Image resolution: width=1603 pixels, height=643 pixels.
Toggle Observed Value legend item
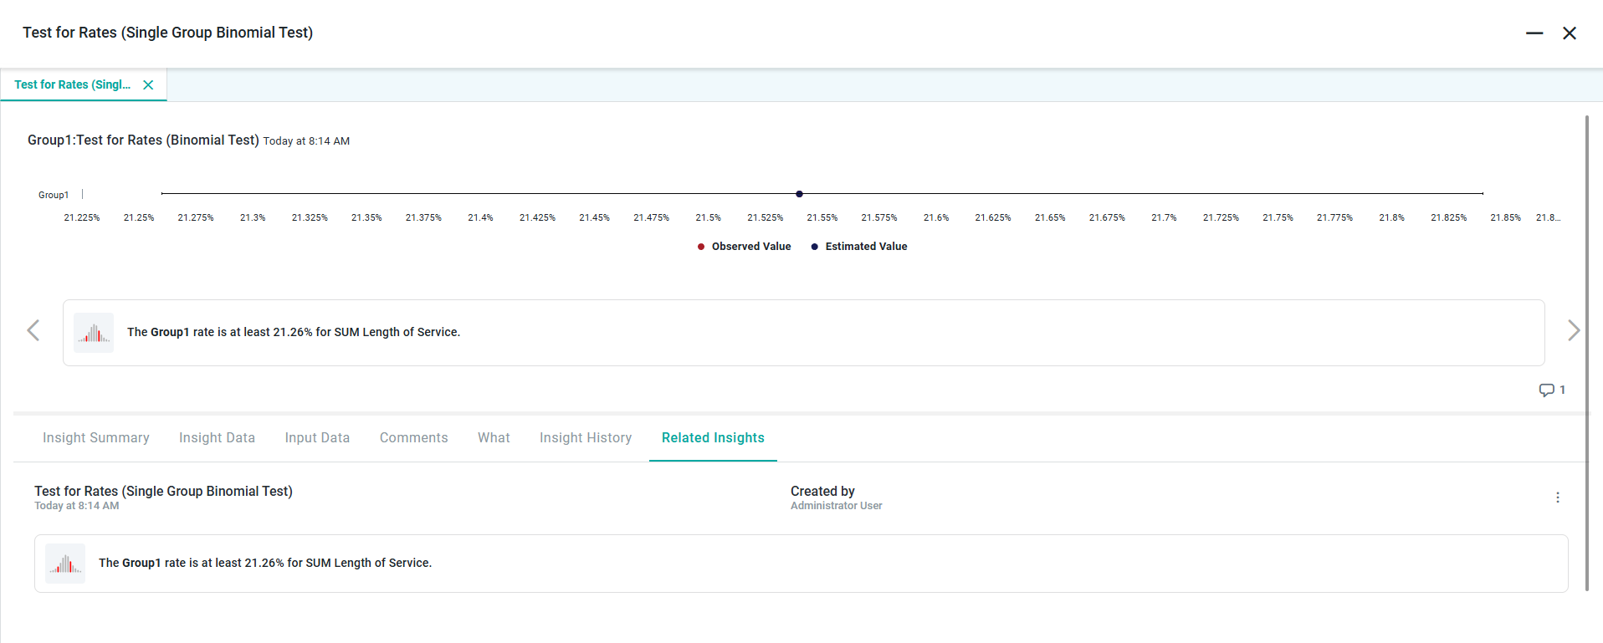coord(744,247)
